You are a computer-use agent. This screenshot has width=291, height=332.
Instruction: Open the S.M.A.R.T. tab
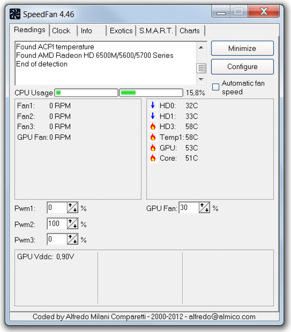[156, 31]
